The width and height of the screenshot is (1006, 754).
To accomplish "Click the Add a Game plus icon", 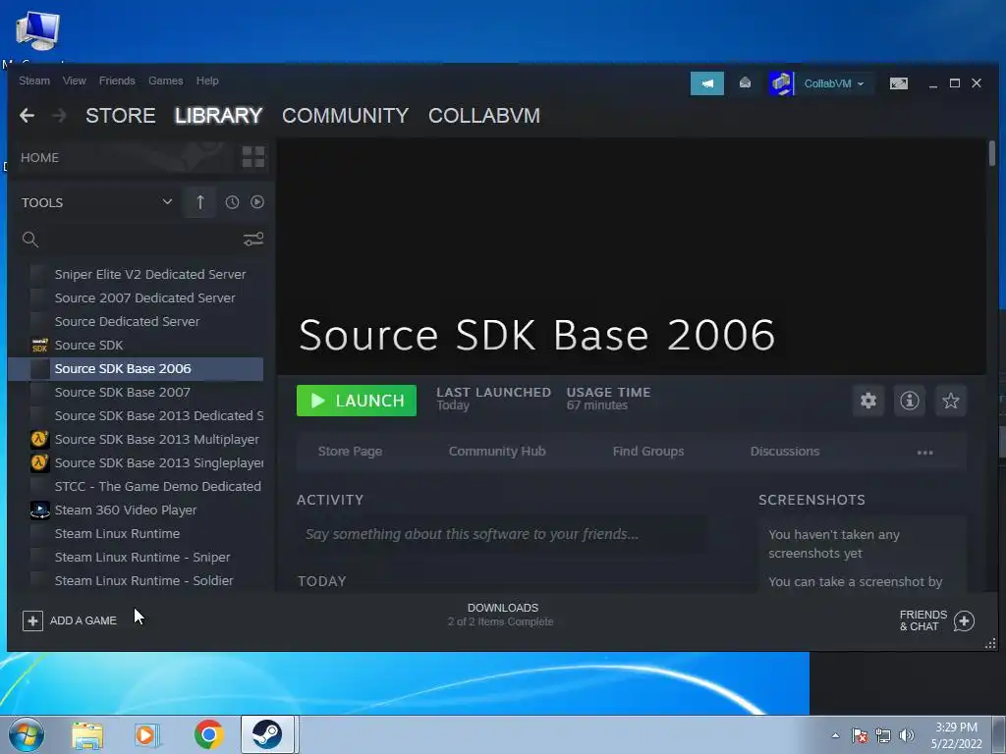I will 32,620.
